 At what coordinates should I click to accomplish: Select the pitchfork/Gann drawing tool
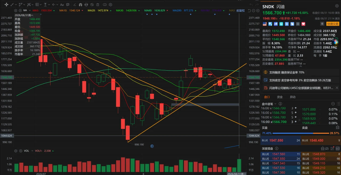[29, 5]
